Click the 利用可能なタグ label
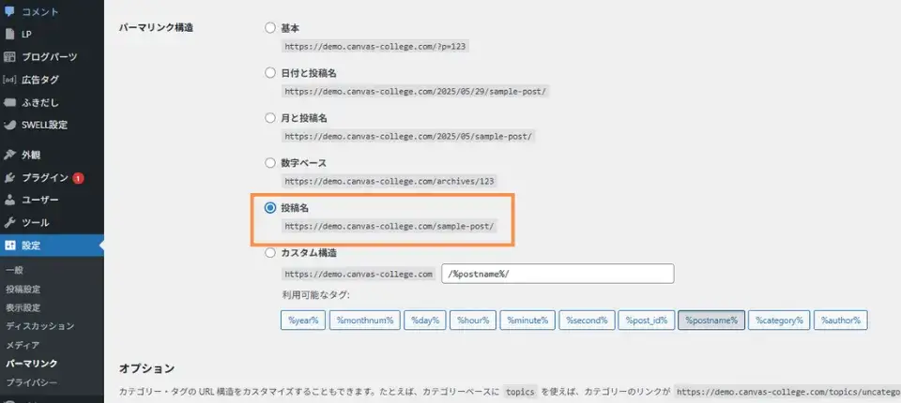The height and width of the screenshot is (403, 901). click(x=315, y=294)
